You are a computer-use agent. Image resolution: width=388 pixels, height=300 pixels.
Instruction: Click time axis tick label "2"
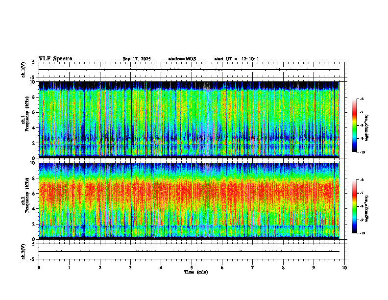click(x=100, y=268)
